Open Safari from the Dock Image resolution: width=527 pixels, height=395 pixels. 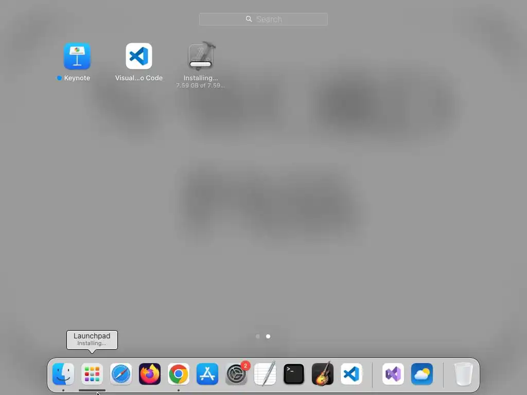coord(121,374)
